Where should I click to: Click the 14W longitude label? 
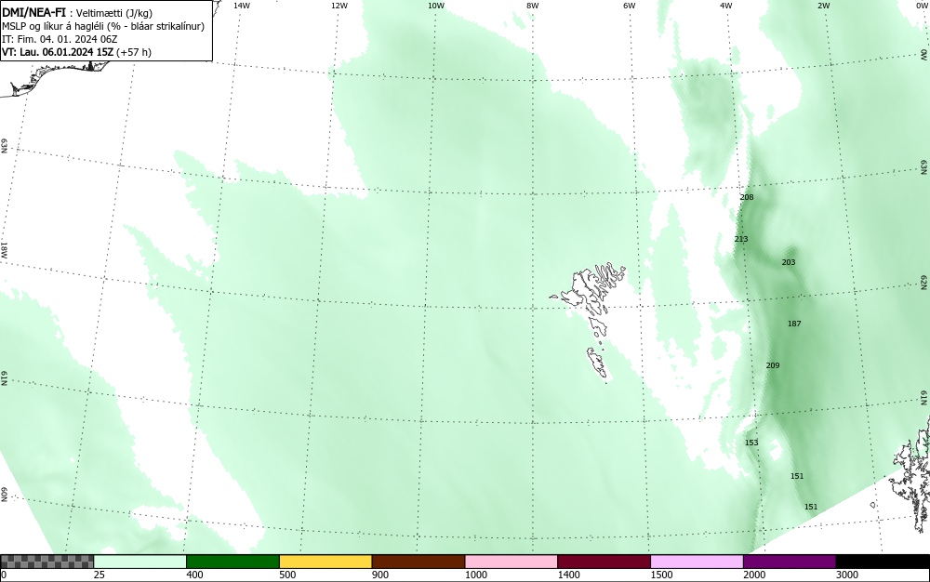coord(242,6)
